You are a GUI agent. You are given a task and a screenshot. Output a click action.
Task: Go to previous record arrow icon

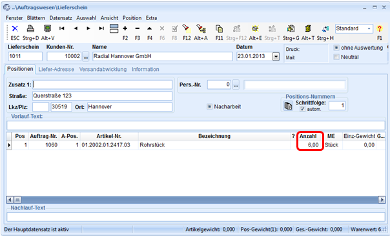76,28
